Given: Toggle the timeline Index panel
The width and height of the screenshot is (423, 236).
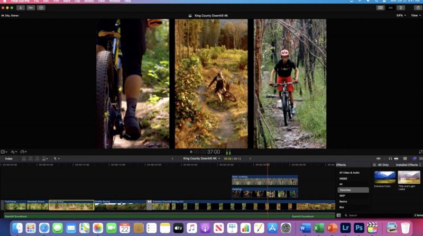Looking at the screenshot, I should [x=9, y=158].
